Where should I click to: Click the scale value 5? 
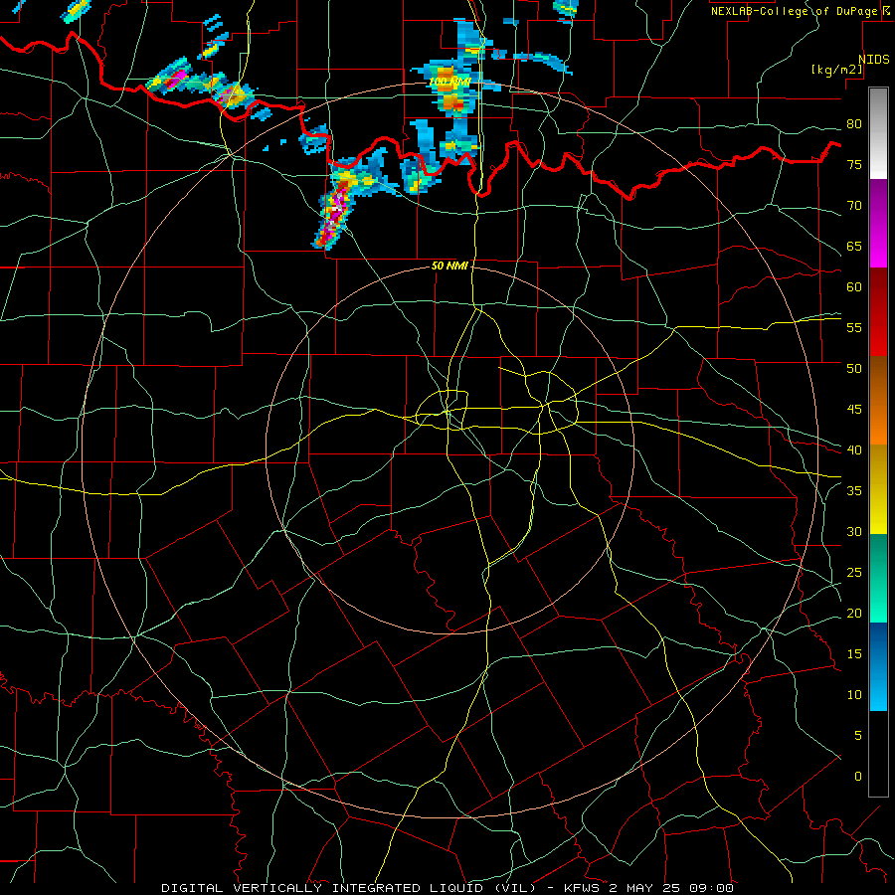point(858,735)
